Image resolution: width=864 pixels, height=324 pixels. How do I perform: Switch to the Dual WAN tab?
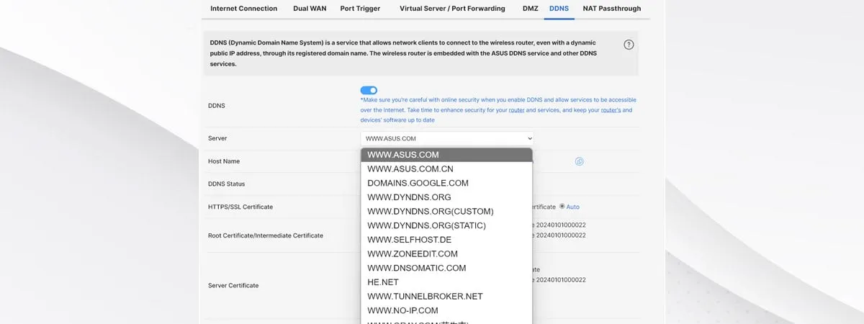pyautogui.click(x=309, y=9)
